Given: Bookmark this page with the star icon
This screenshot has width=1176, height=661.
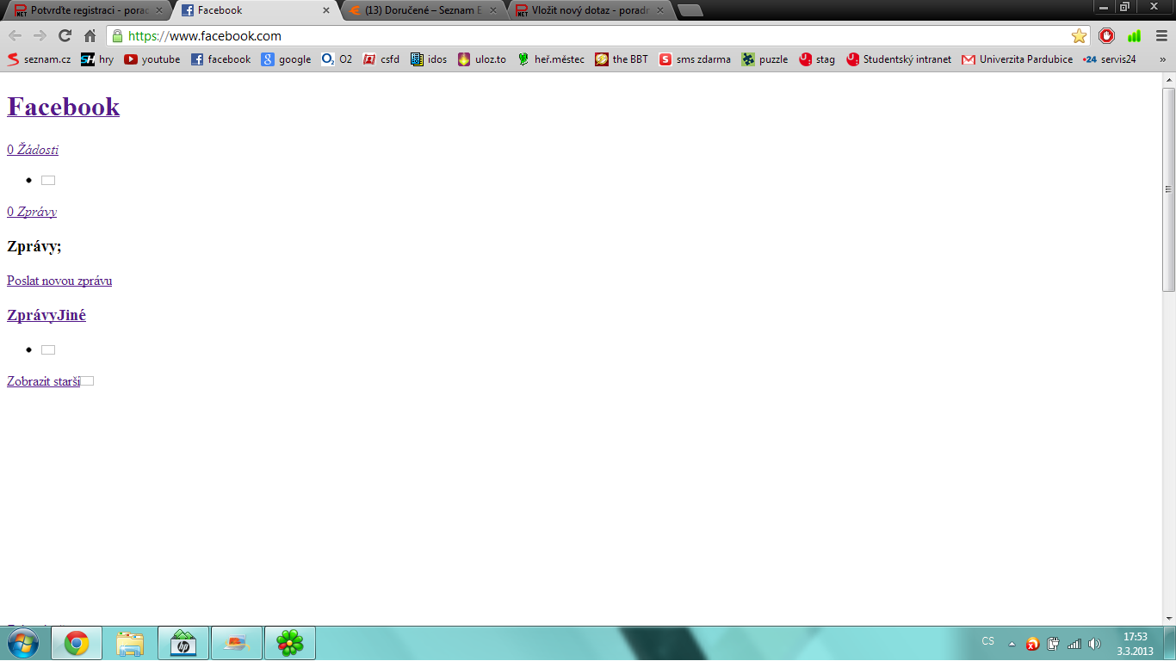Looking at the screenshot, I should 1079,36.
